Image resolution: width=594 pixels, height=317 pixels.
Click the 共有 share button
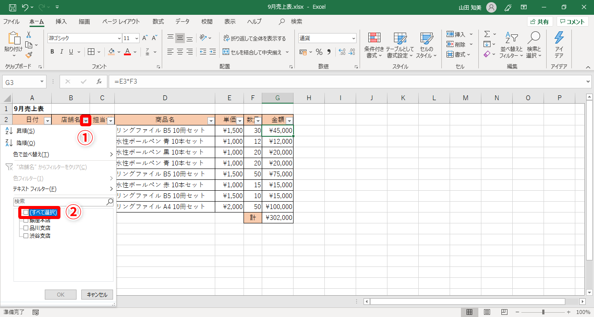pyautogui.click(x=540, y=22)
